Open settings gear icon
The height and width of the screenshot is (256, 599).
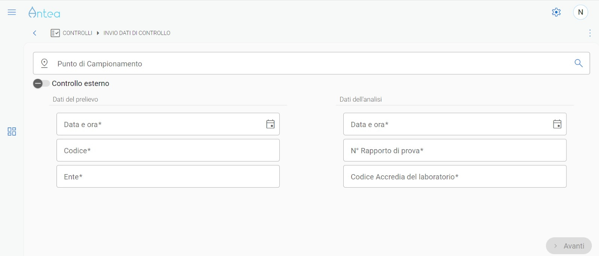tap(556, 12)
